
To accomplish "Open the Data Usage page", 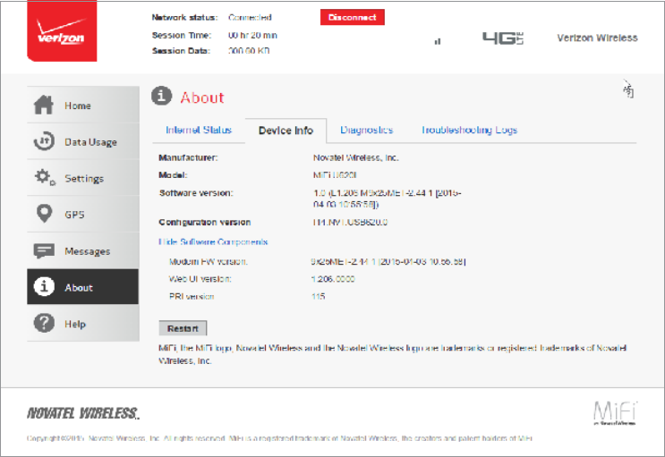I will pyautogui.click(x=83, y=141).
